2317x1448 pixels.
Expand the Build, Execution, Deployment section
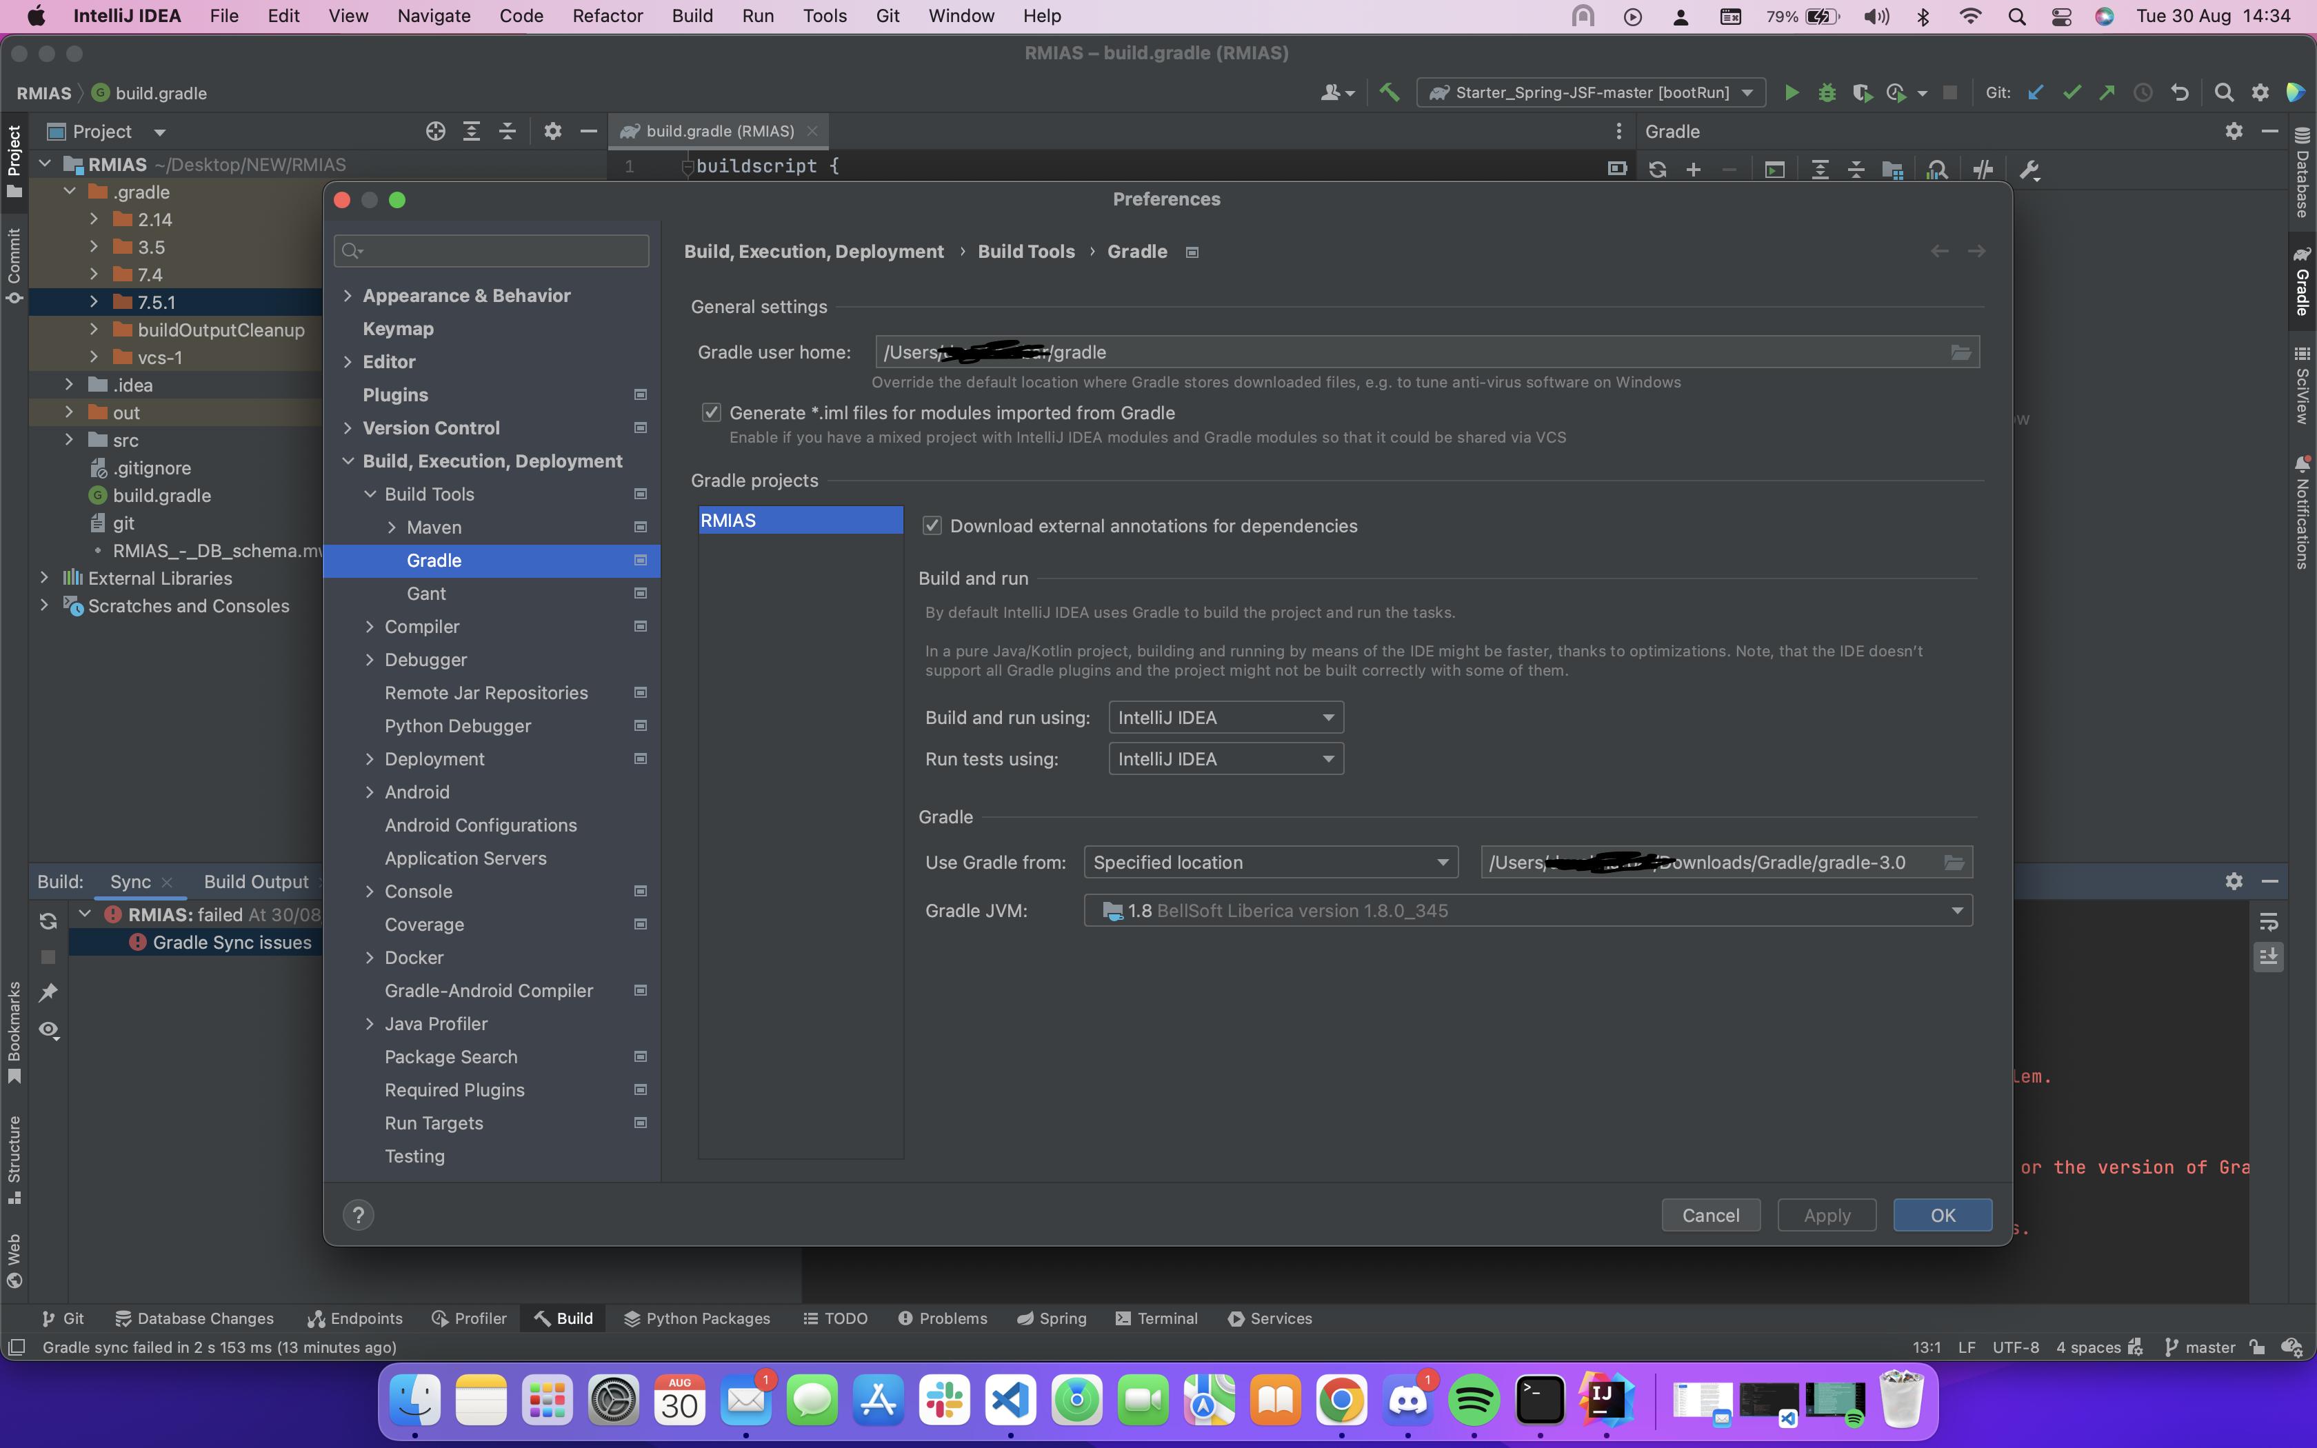click(345, 461)
